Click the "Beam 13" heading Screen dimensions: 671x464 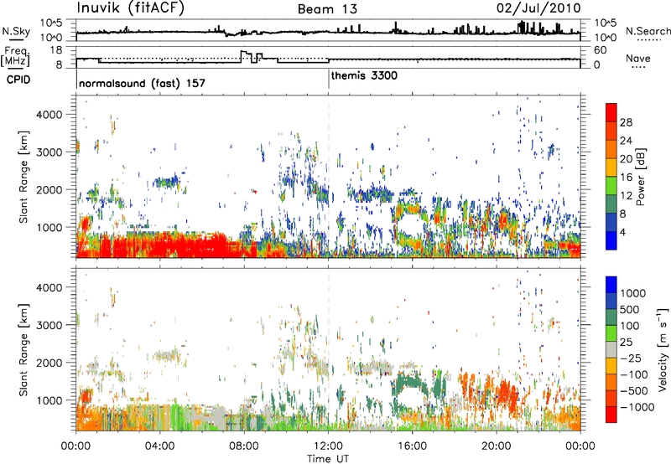(327, 9)
